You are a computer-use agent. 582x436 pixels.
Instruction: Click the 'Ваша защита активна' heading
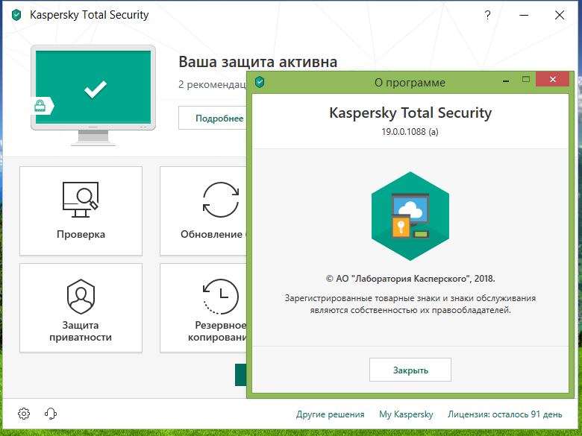pos(258,62)
